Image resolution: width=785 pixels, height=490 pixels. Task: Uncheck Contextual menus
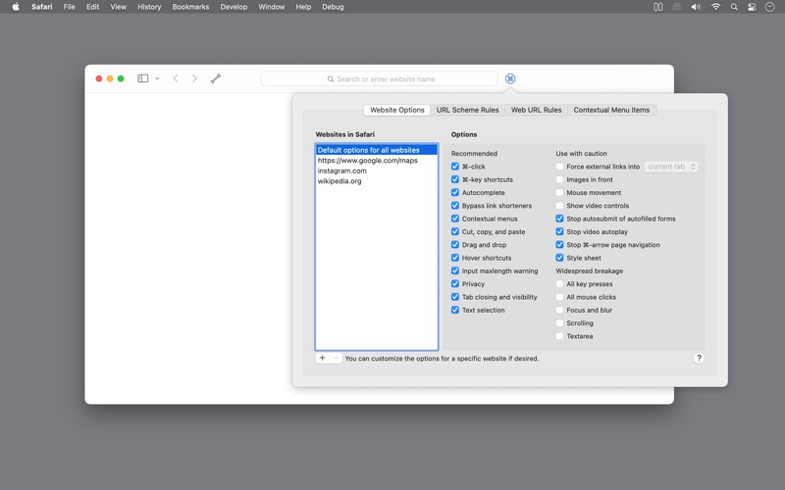[x=455, y=219]
